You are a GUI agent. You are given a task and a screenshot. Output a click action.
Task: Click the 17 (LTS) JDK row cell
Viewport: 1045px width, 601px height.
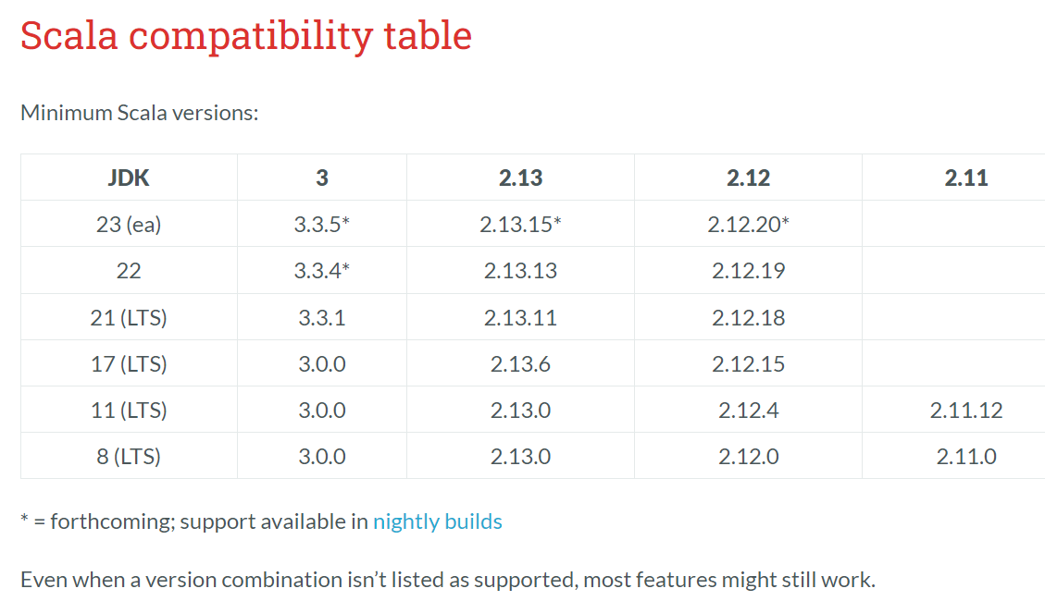129,364
